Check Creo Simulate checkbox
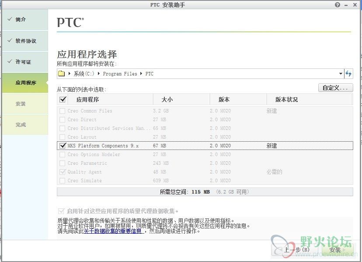Screen dimensions: 362x262 pyautogui.click(x=63, y=180)
